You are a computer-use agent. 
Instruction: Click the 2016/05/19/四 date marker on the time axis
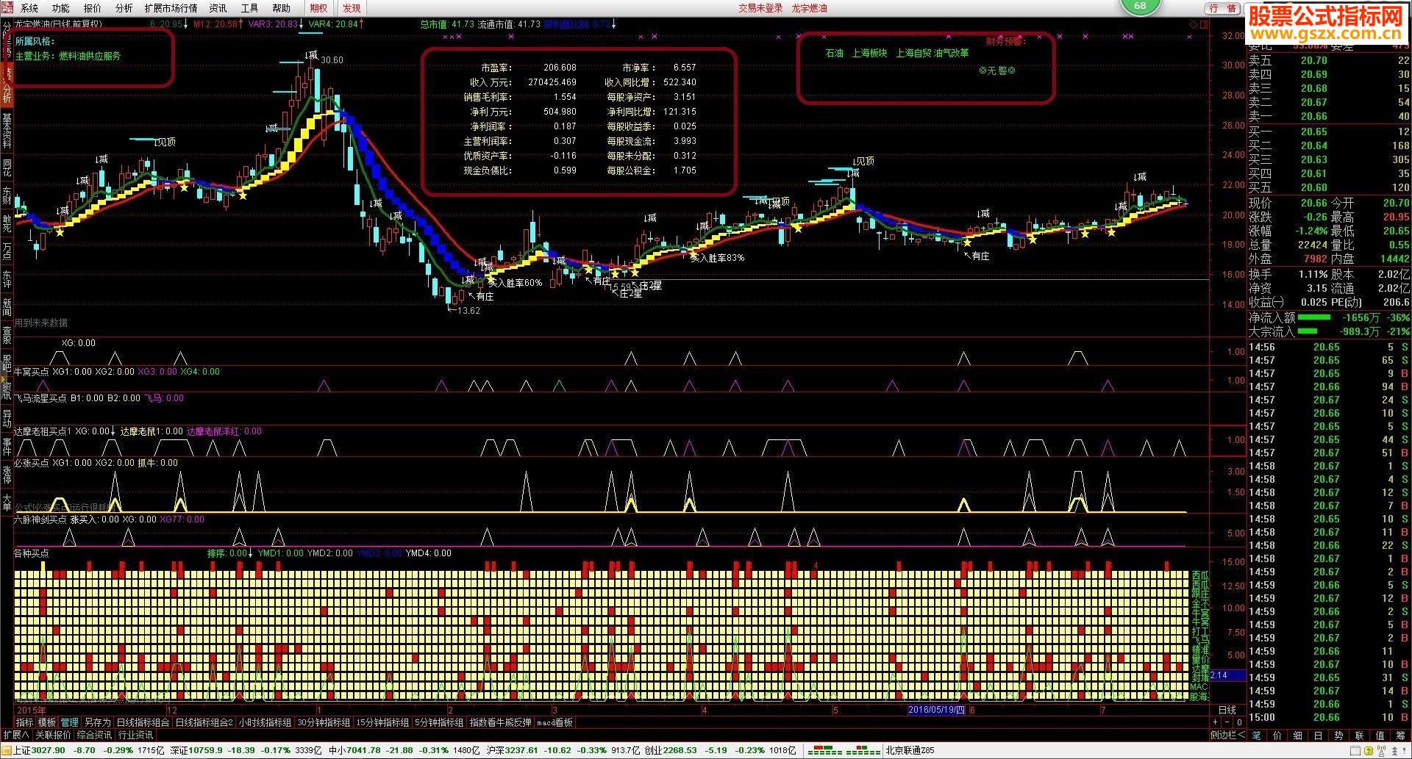936,710
